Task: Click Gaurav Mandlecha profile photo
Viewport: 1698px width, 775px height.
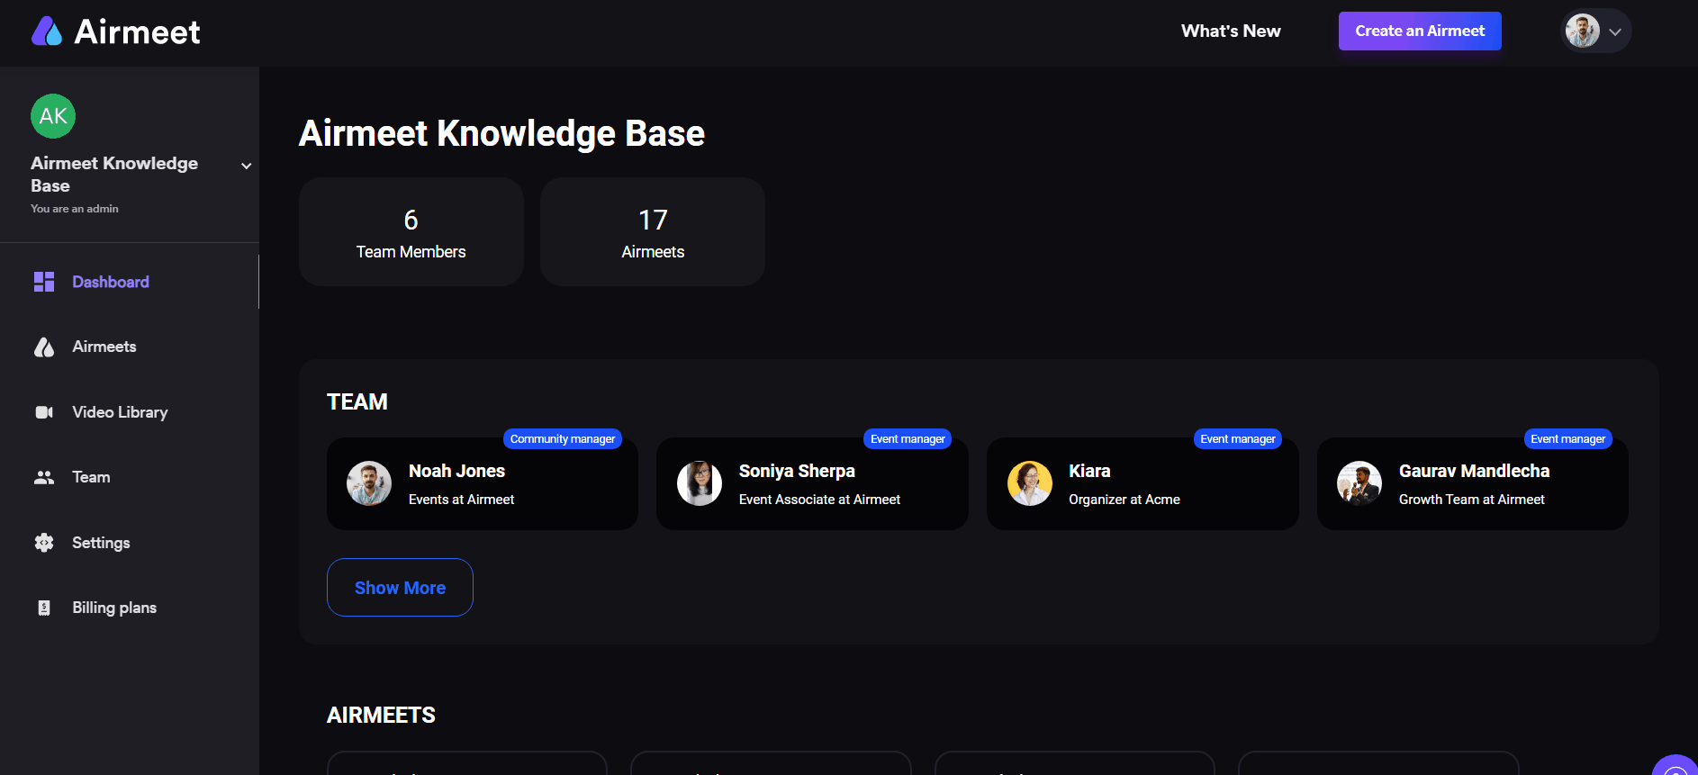Action: (1359, 483)
